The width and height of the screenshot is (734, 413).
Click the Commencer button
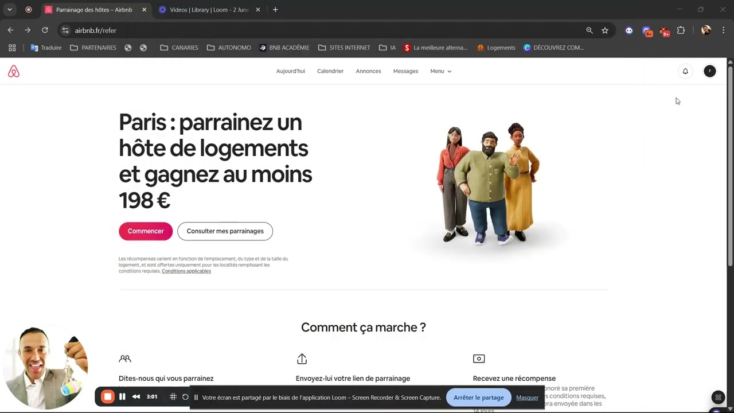pyautogui.click(x=146, y=231)
